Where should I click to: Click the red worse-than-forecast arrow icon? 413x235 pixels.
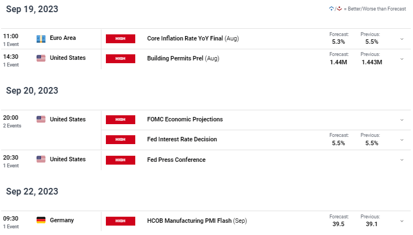click(x=339, y=9)
